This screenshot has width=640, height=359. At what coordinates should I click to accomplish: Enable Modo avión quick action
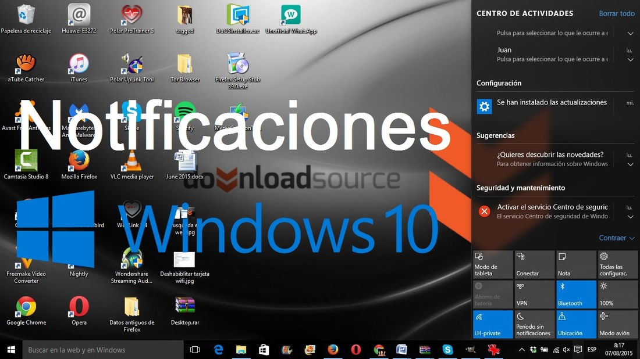617,324
